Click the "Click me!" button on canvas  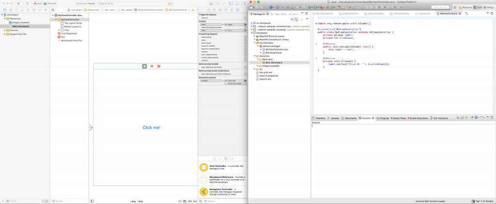click(151, 127)
